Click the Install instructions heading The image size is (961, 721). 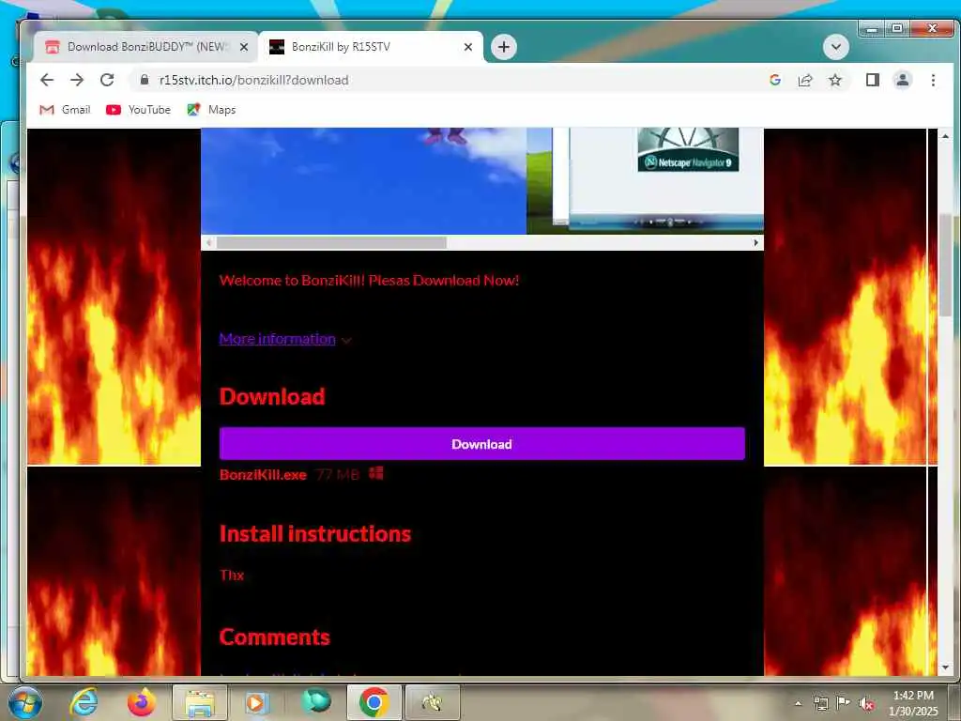pos(315,534)
